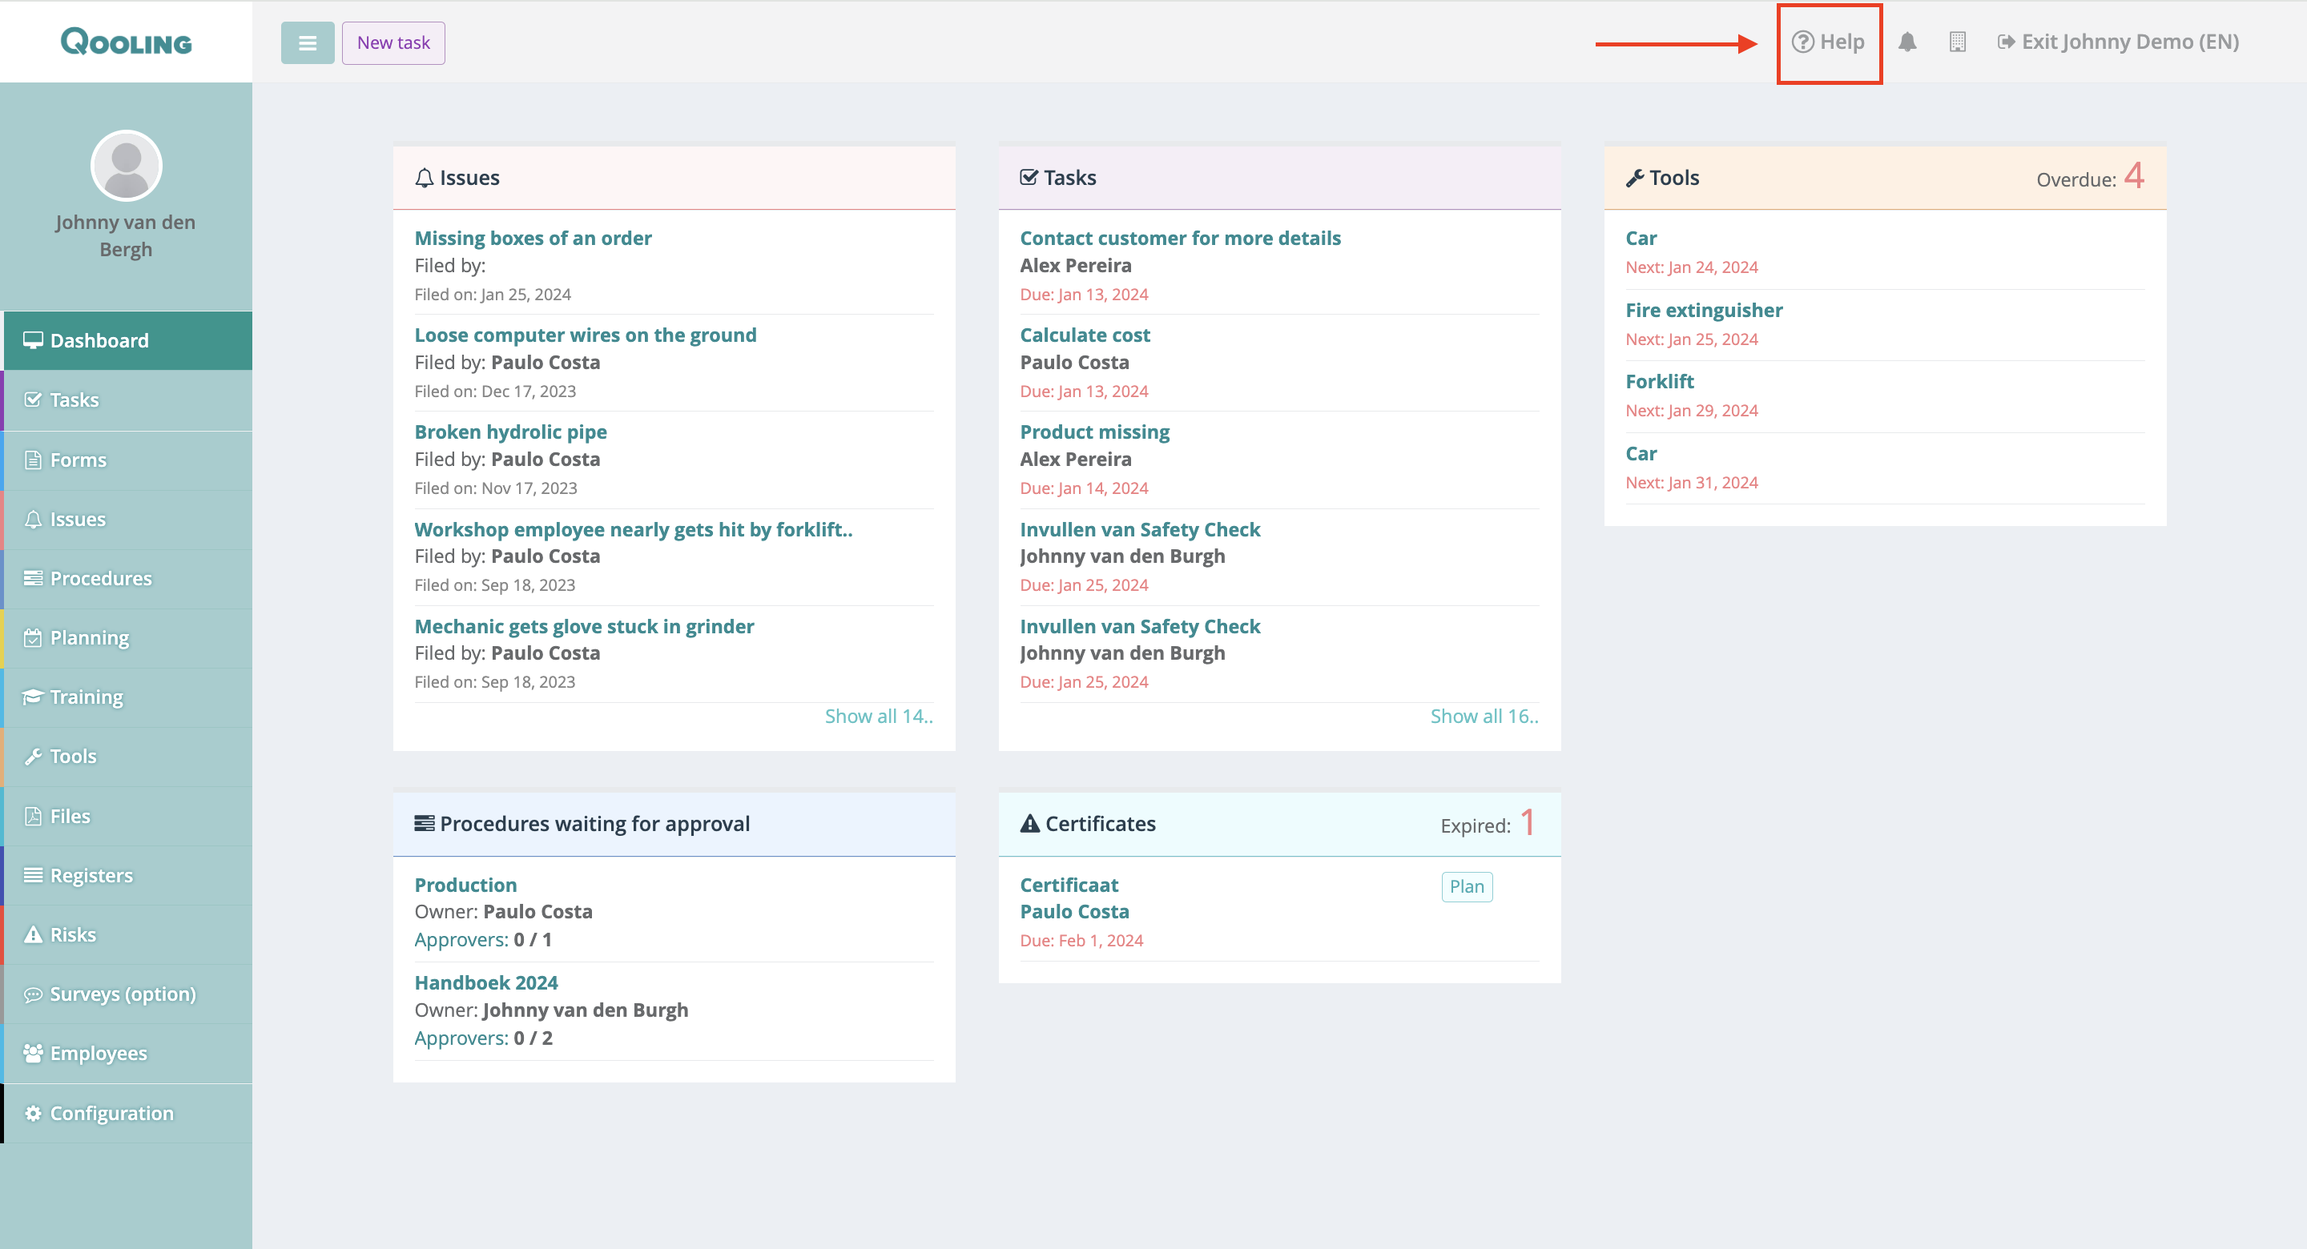Open Handboek 2024 procedure

click(x=485, y=982)
